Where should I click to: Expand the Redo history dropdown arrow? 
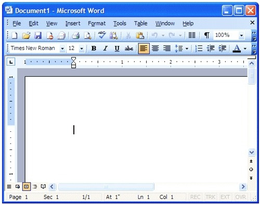(x=180, y=35)
